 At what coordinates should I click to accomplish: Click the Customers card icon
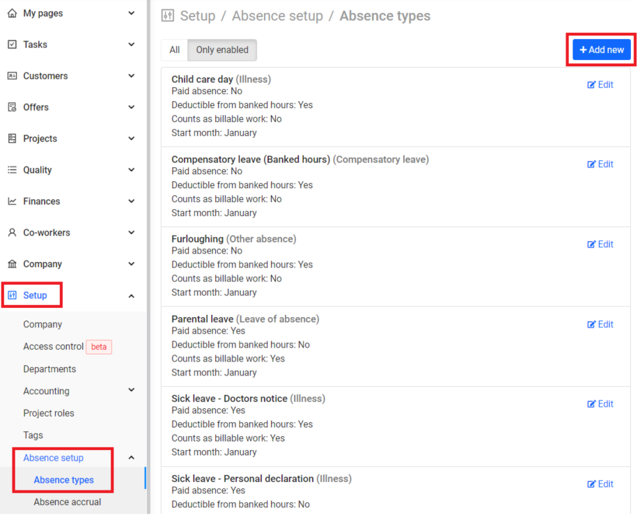pos(13,76)
